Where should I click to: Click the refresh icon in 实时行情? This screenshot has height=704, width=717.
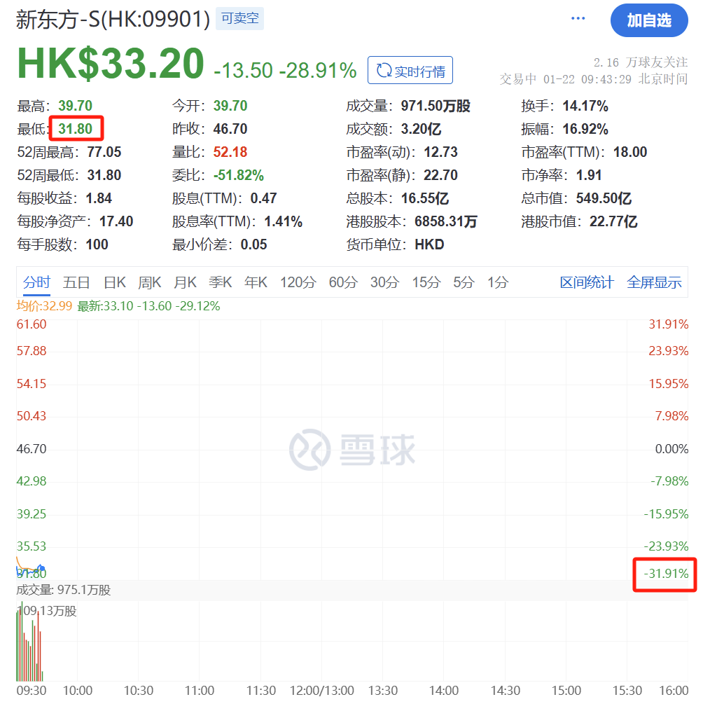point(384,71)
